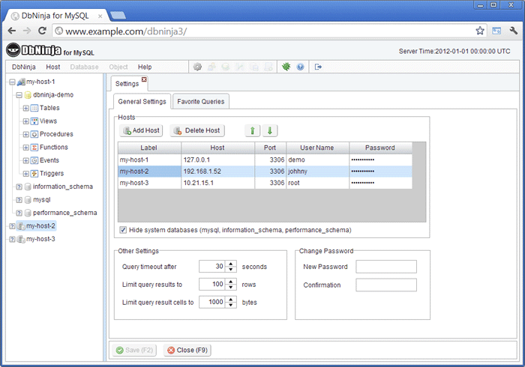Select the General Settings tab
The width and height of the screenshot is (525, 367).
coord(142,102)
